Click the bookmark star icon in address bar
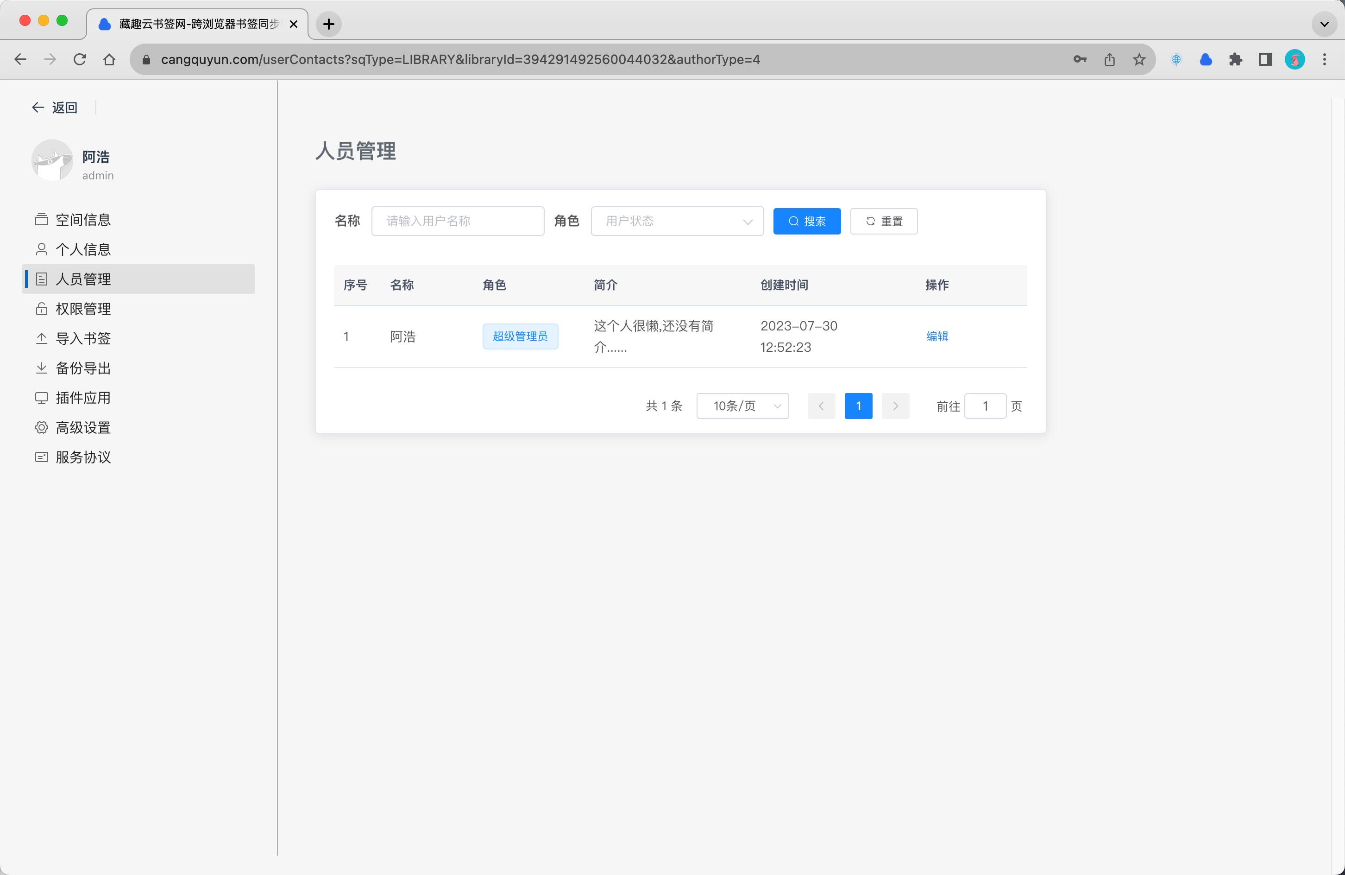This screenshot has width=1345, height=875. click(1139, 59)
